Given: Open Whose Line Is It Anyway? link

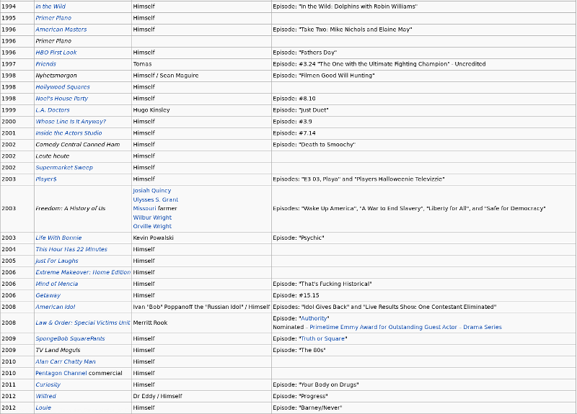Looking at the screenshot, I should (x=71, y=121).
